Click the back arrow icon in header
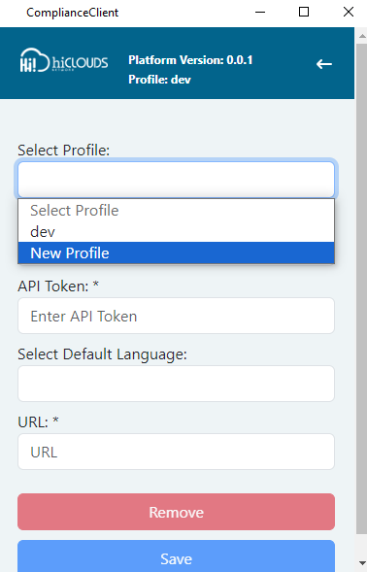Viewport: 367px width, 572px height. tap(324, 64)
